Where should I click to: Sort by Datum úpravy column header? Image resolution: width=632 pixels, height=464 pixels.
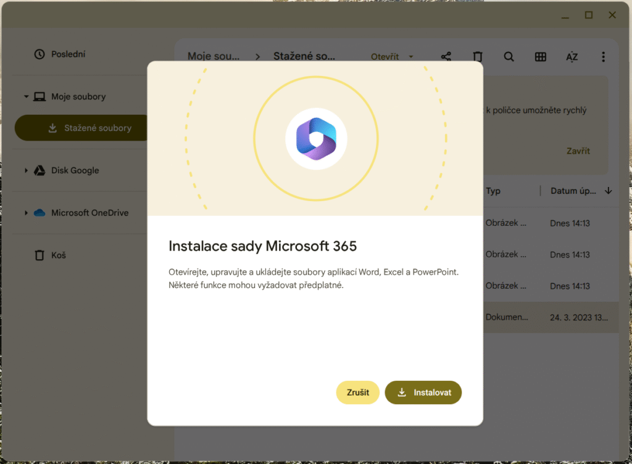point(573,191)
